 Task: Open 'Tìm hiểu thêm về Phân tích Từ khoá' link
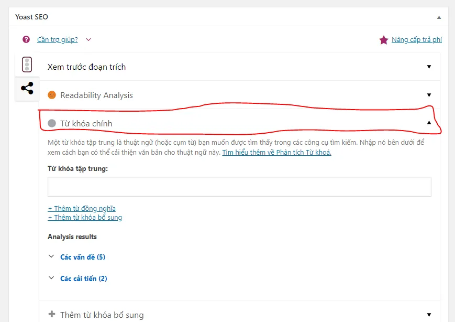(277, 152)
